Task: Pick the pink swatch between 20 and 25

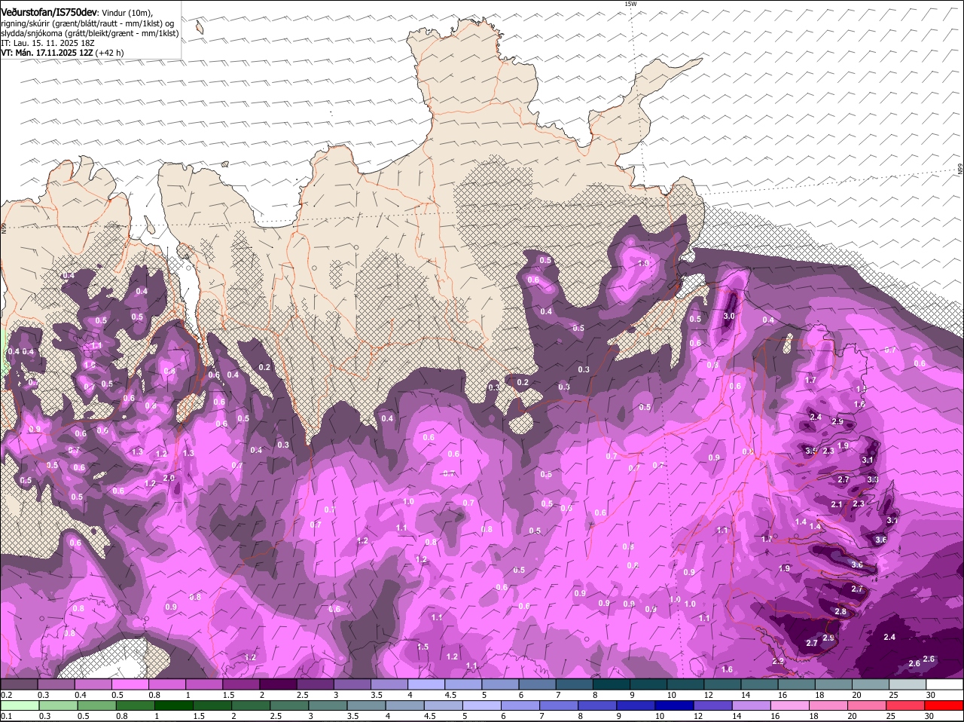Action: 866,705
